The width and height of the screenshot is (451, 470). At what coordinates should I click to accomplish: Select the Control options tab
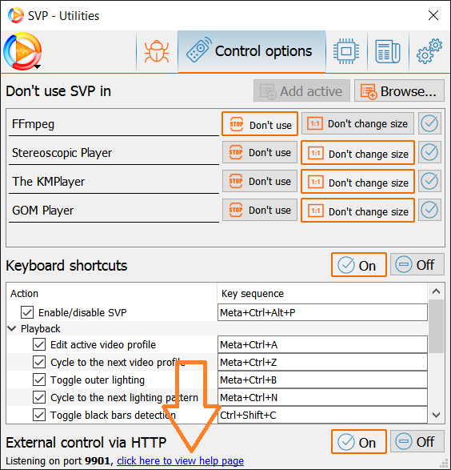tap(252, 51)
